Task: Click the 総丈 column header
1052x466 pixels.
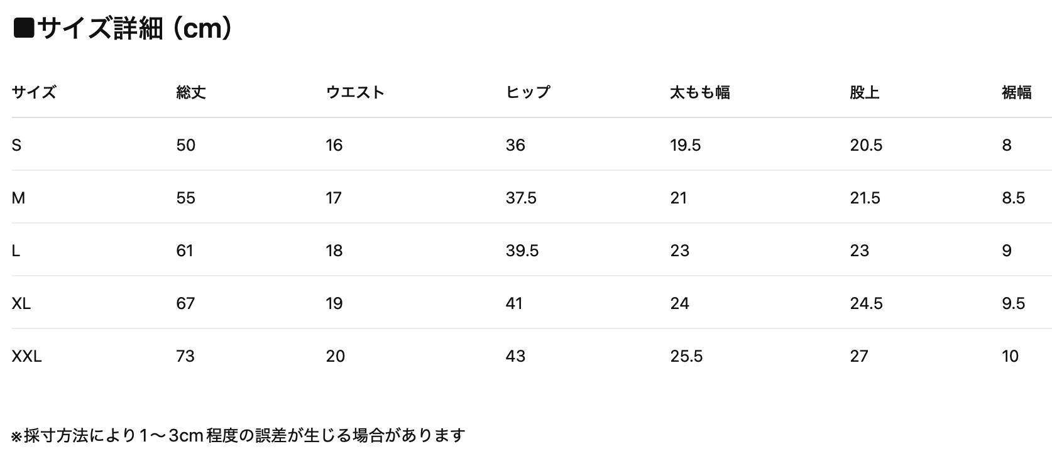Action: click(191, 92)
